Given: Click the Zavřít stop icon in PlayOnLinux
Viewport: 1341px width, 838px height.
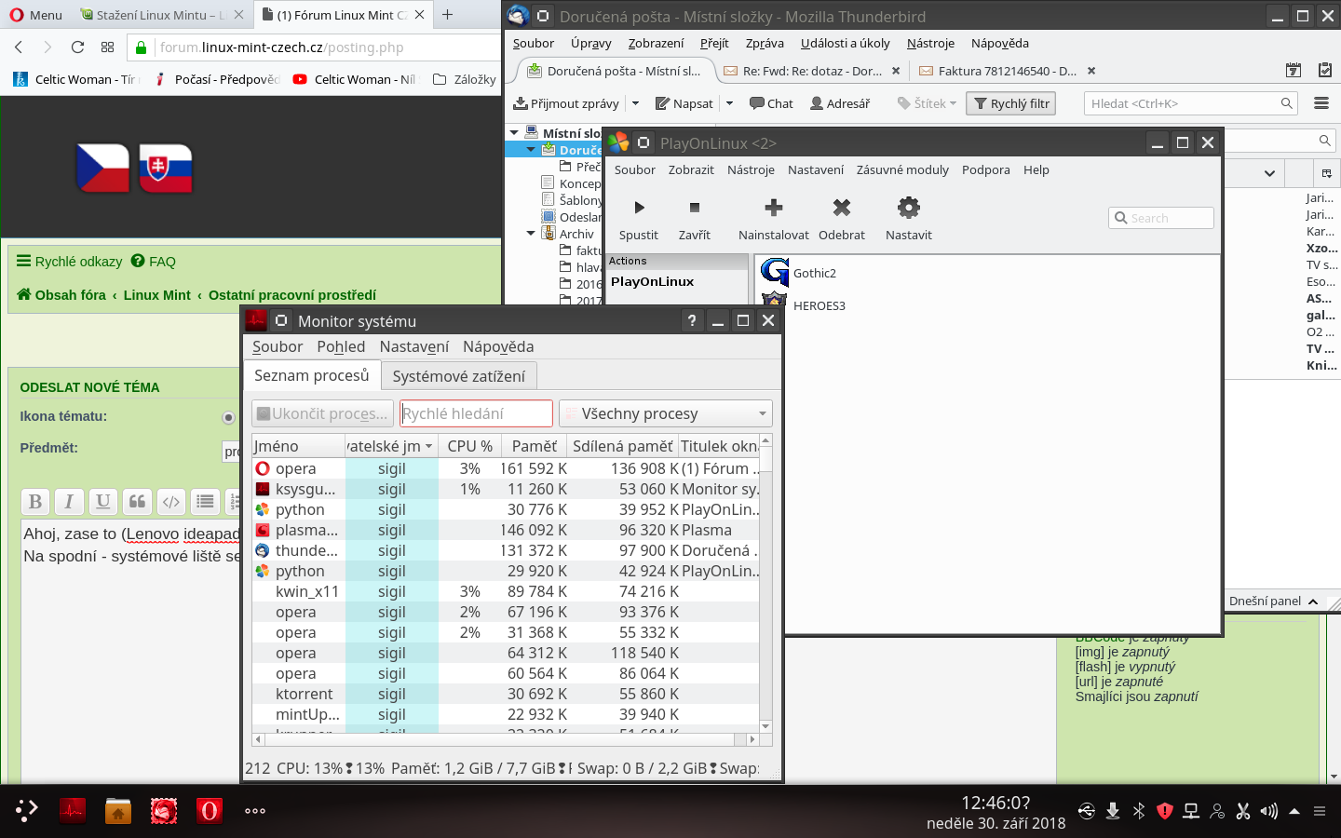Looking at the screenshot, I should tap(694, 208).
